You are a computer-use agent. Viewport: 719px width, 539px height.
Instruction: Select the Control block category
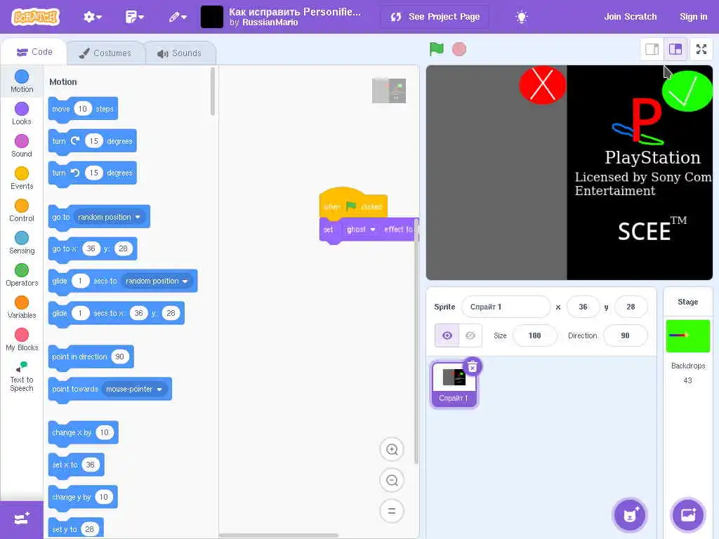(x=22, y=211)
